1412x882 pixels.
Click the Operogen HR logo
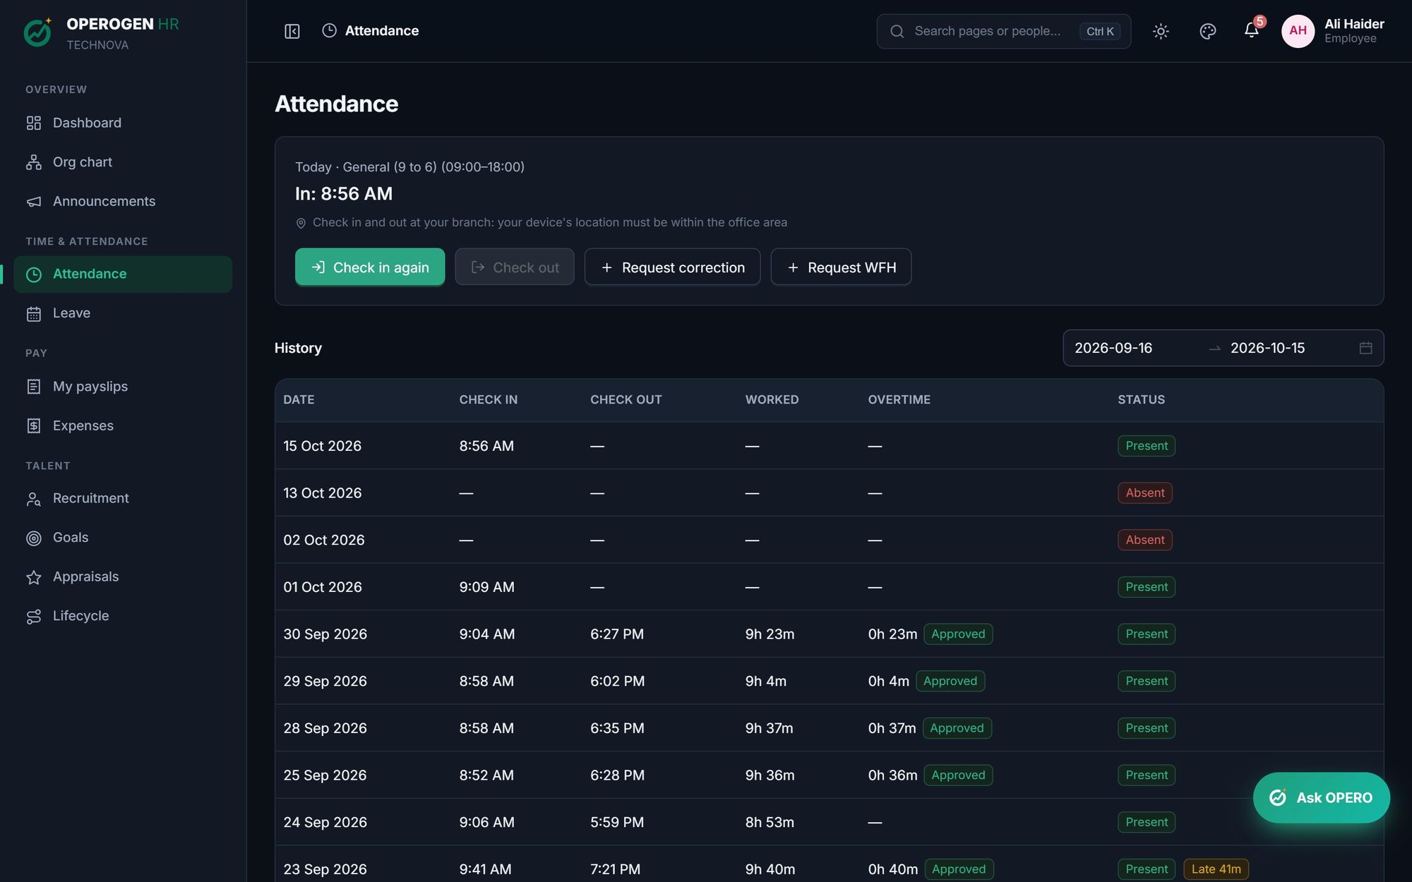click(x=37, y=32)
